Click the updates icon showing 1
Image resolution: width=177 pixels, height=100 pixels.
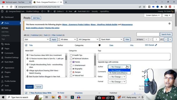[42, 11]
